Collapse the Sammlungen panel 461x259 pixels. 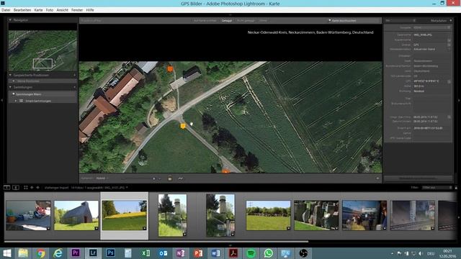tap(10, 87)
